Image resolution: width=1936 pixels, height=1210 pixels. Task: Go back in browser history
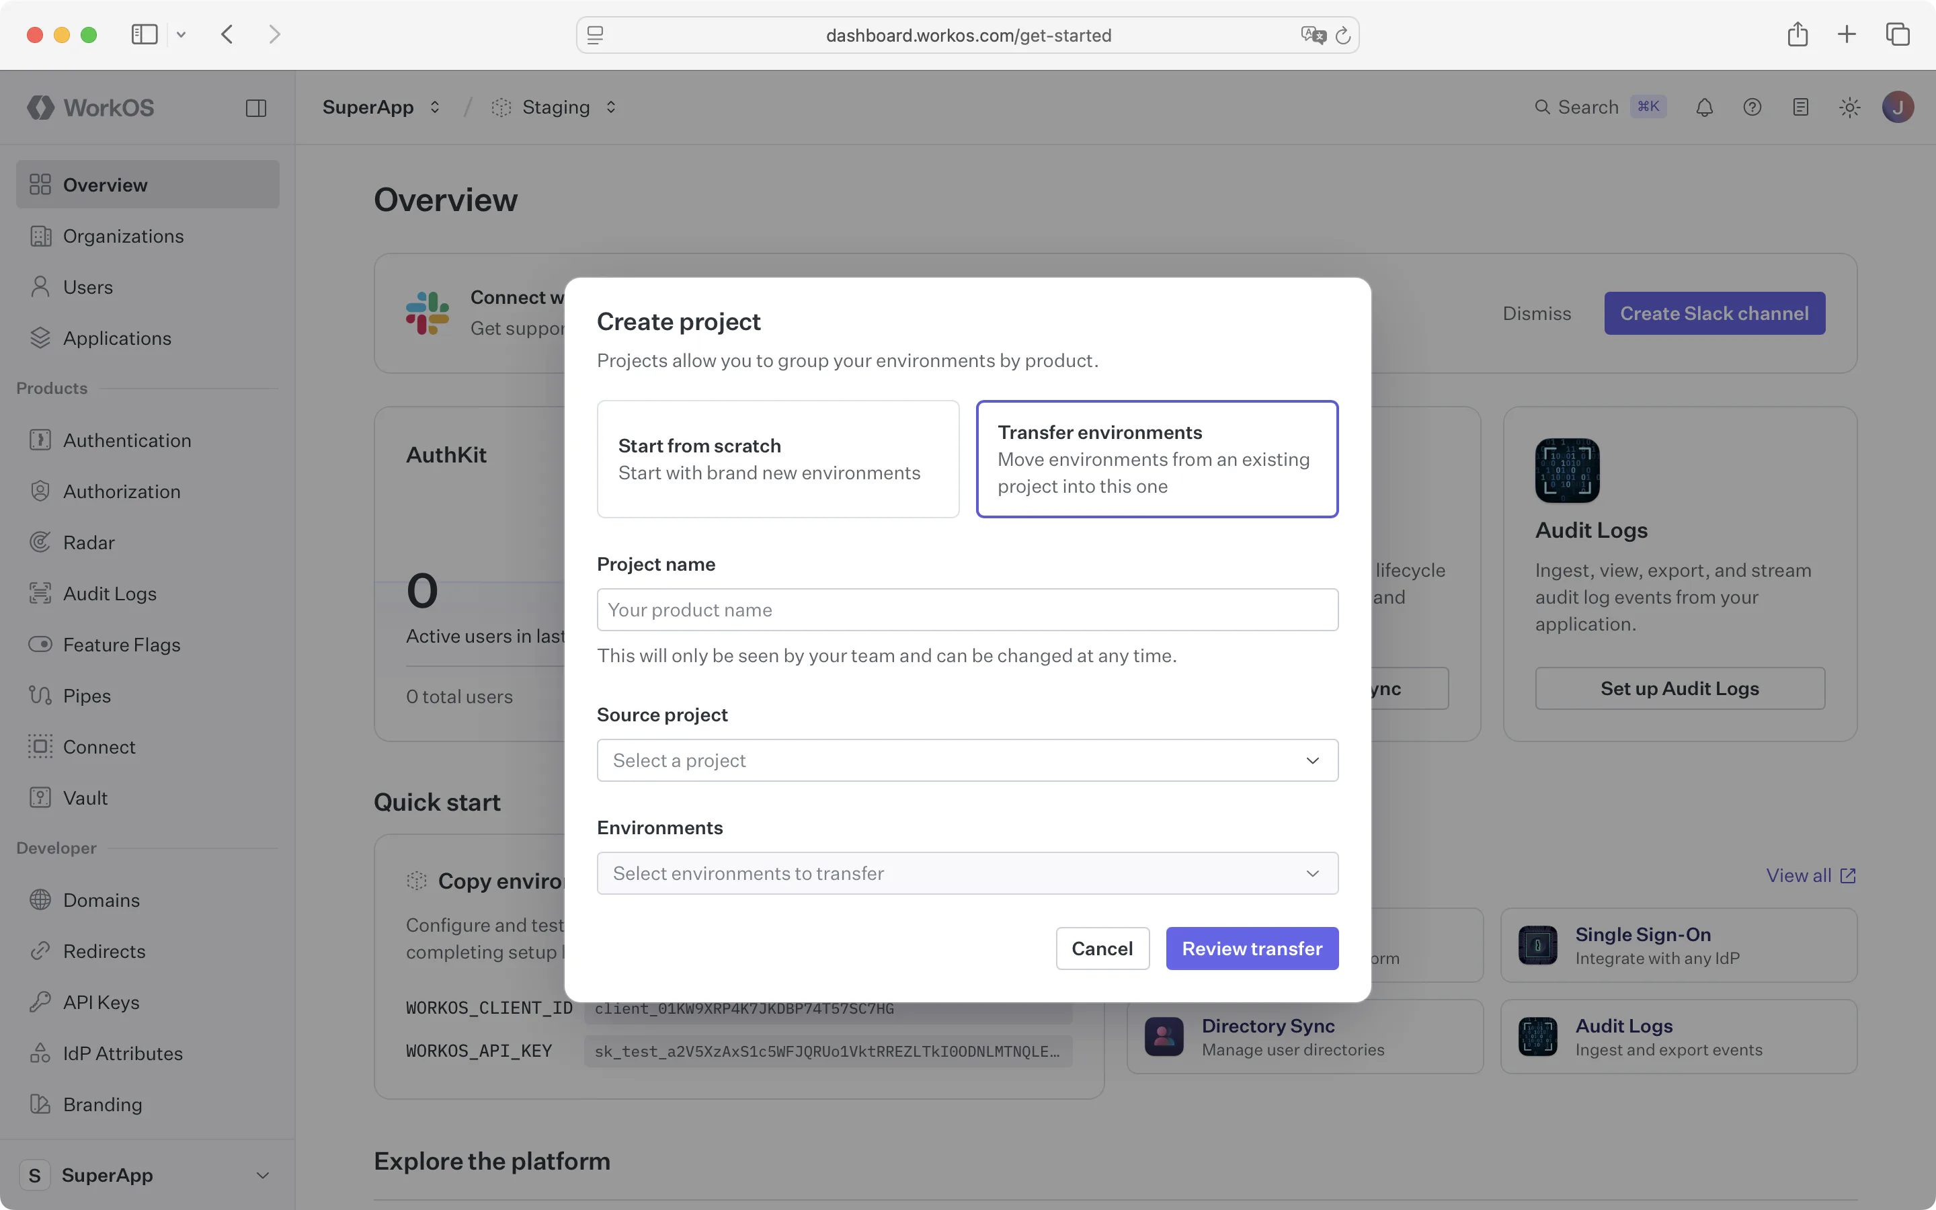[227, 34]
